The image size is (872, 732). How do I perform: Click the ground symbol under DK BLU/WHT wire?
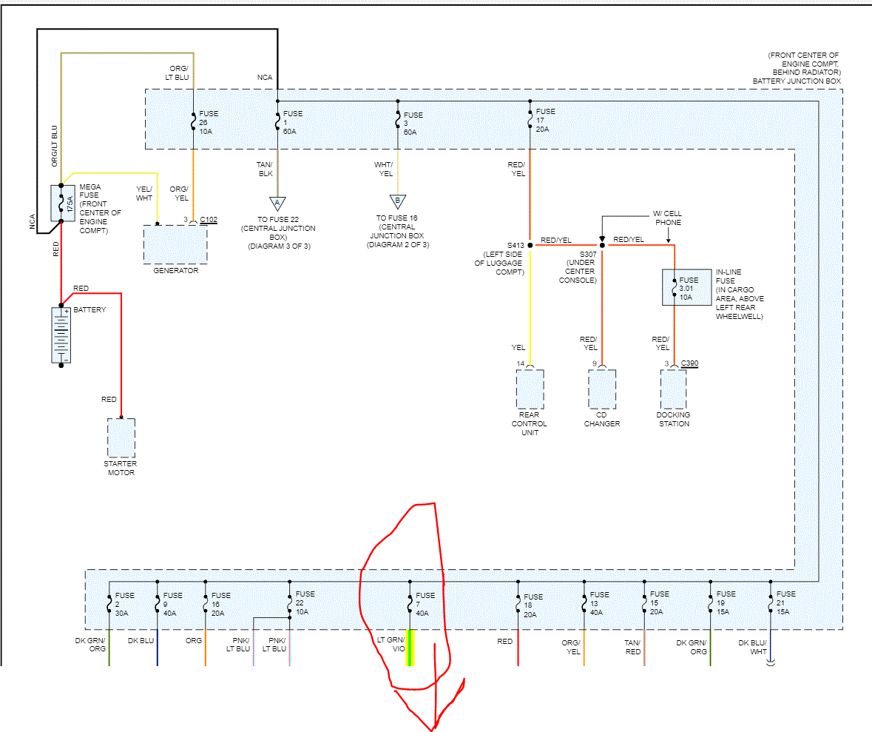[771, 663]
